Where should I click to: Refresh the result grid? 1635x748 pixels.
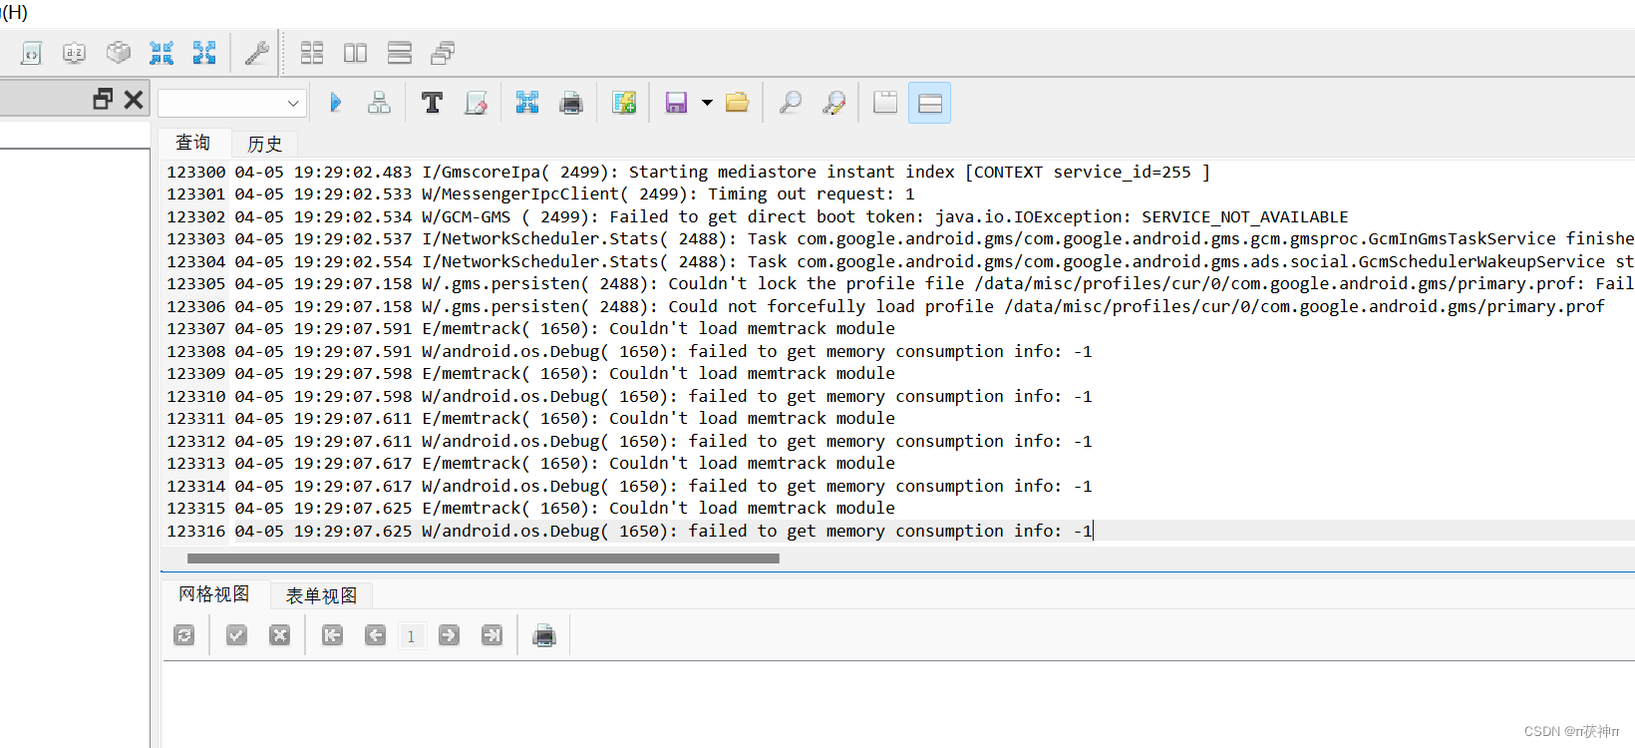click(x=184, y=635)
